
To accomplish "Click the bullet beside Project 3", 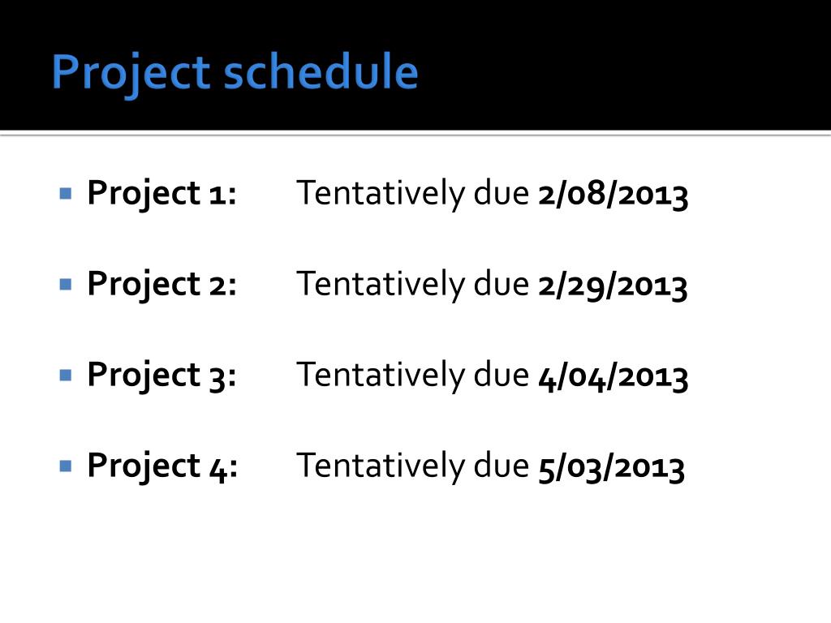I will point(66,376).
